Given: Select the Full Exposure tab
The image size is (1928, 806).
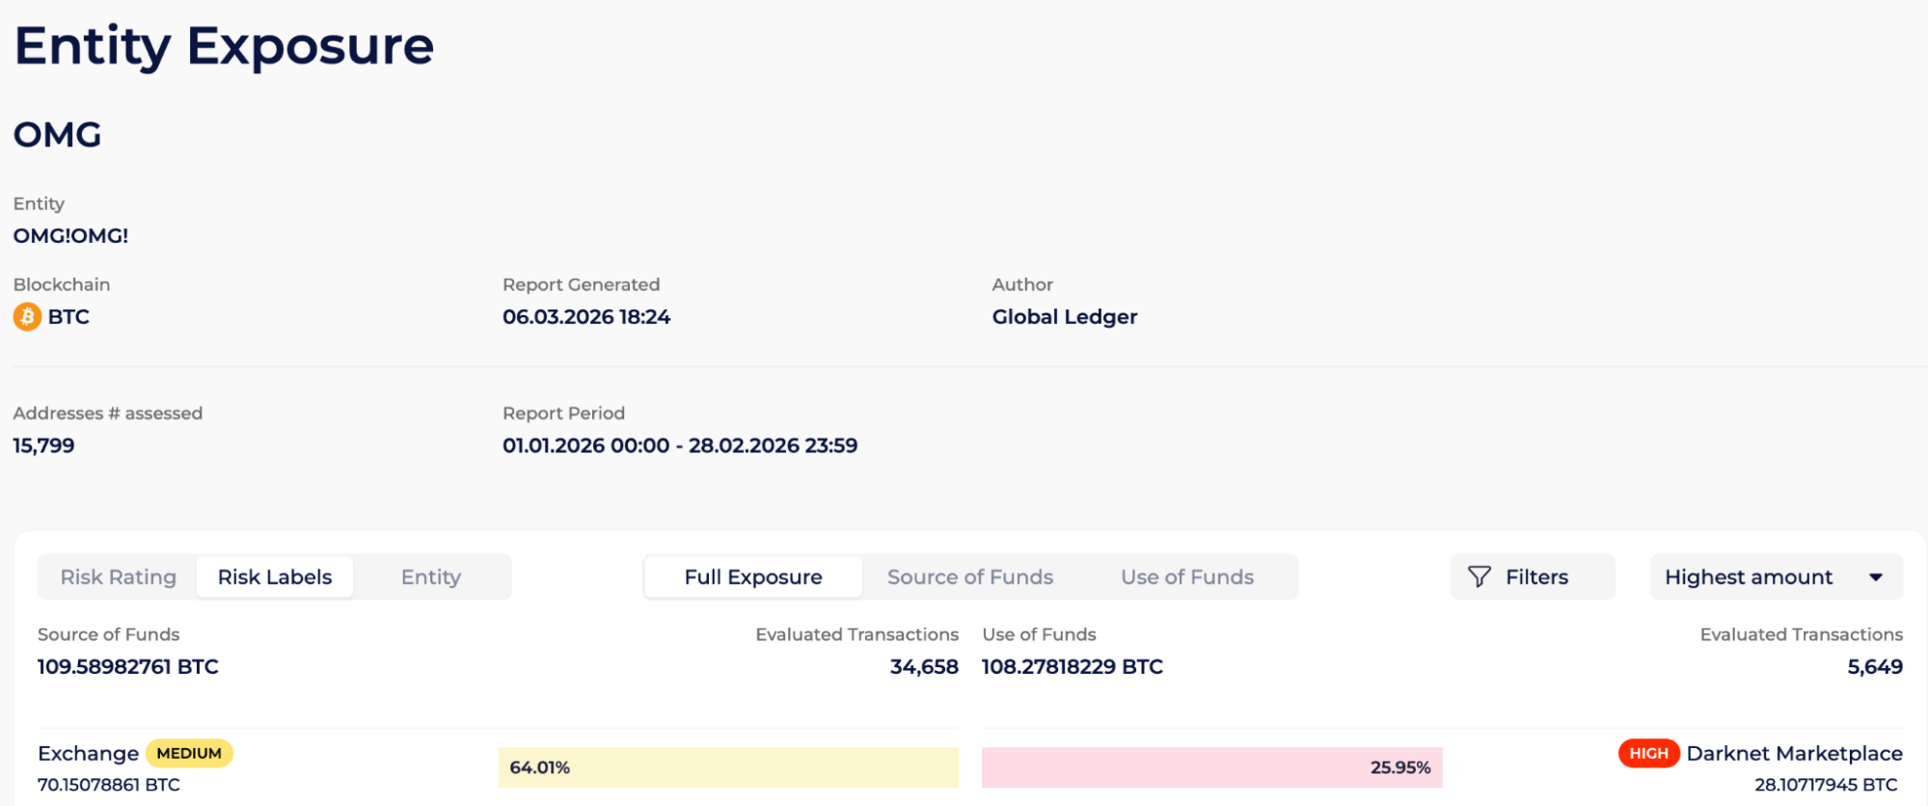Looking at the screenshot, I should (x=753, y=577).
